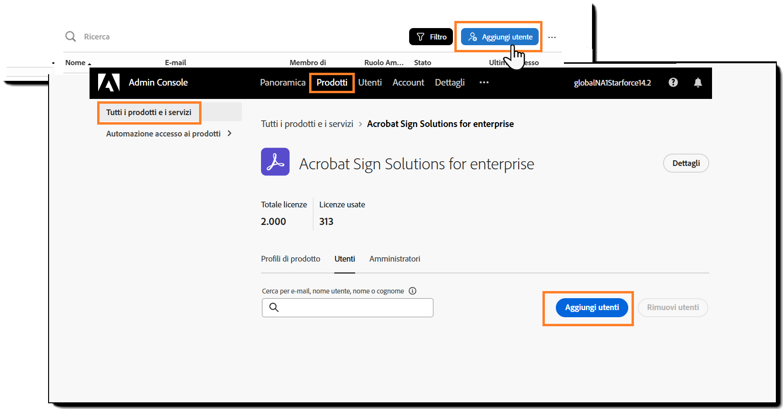Expand Automazione accesso ai prodotti chevron

tap(230, 133)
